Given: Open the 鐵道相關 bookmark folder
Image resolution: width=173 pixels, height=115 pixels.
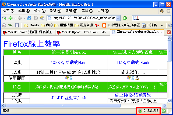Looking at the screenshot, I should pos(63,25).
